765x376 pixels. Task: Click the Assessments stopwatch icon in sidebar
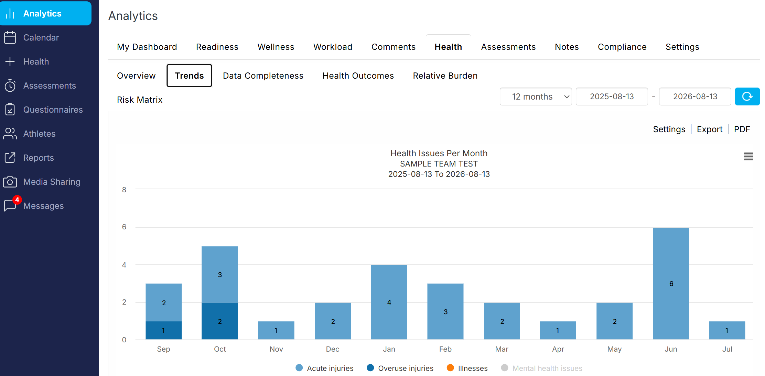[10, 86]
